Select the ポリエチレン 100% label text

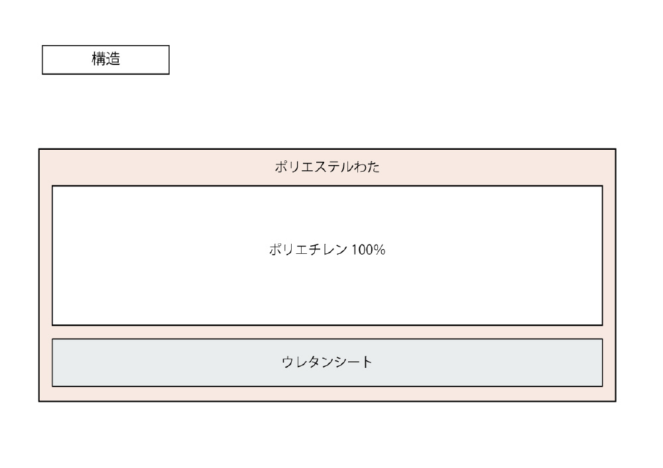coord(327,249)
